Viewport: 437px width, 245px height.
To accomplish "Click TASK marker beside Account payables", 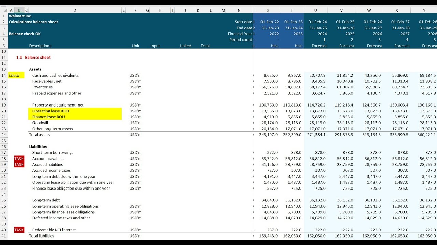I will (x=19, y=159).
